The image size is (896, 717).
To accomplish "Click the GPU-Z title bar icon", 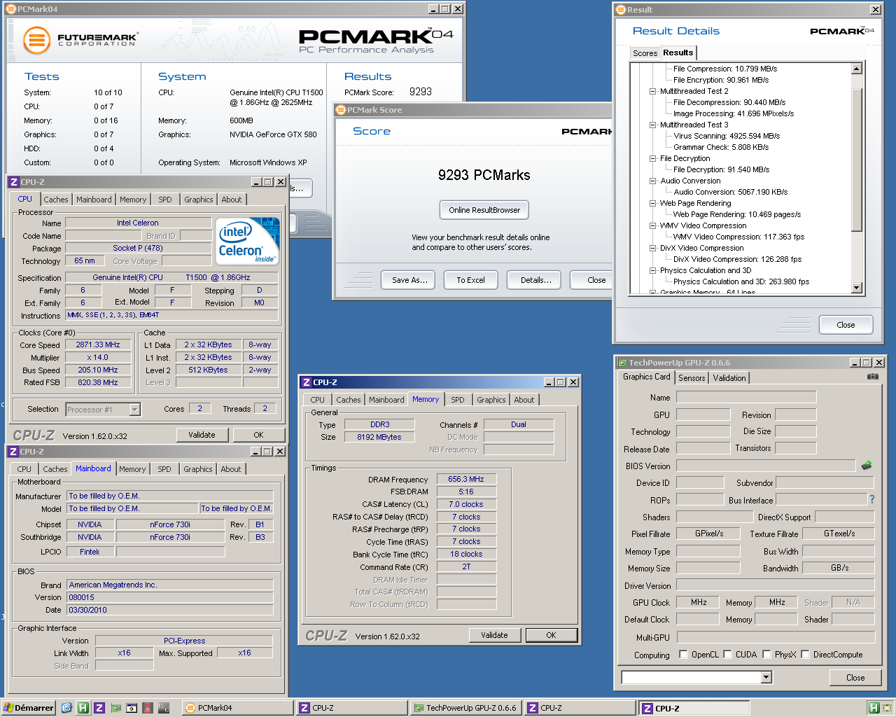I will 622,363.
